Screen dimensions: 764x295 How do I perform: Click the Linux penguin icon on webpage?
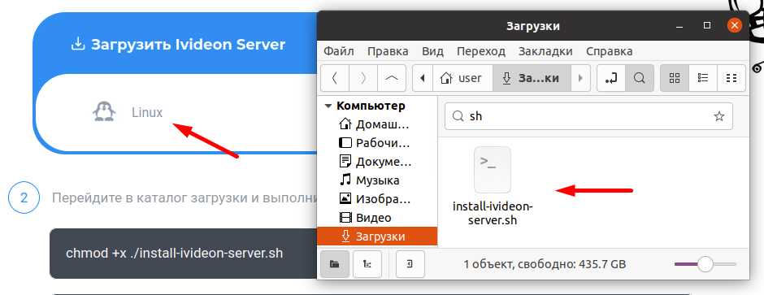tap(104, 111)
